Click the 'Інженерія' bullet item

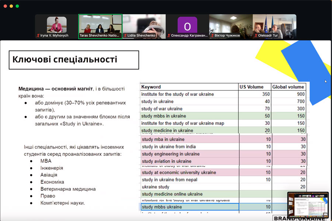pos(52,168)
